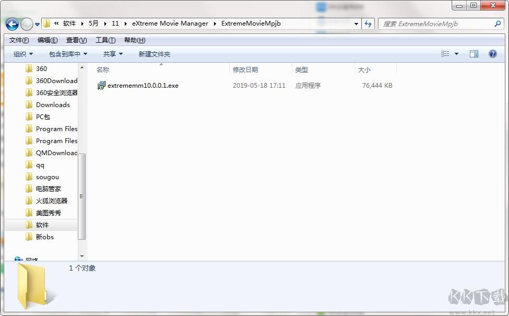Click the Forward navigation arrow
Image resolution: width=509 pixels, height=316 pixels.
[x=26, y=24]
